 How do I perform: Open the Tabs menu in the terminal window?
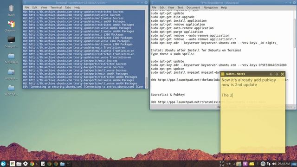(68, 7)
